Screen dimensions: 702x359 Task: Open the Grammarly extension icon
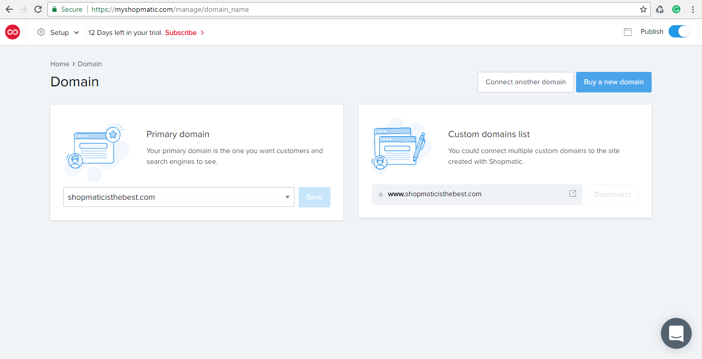pyautogui.click(x=676, y=9)
